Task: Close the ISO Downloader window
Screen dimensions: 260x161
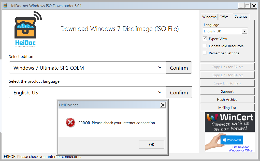Action: point(254,6)
